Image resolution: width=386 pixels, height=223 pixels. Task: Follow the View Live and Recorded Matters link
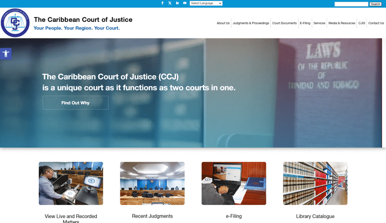71,218
